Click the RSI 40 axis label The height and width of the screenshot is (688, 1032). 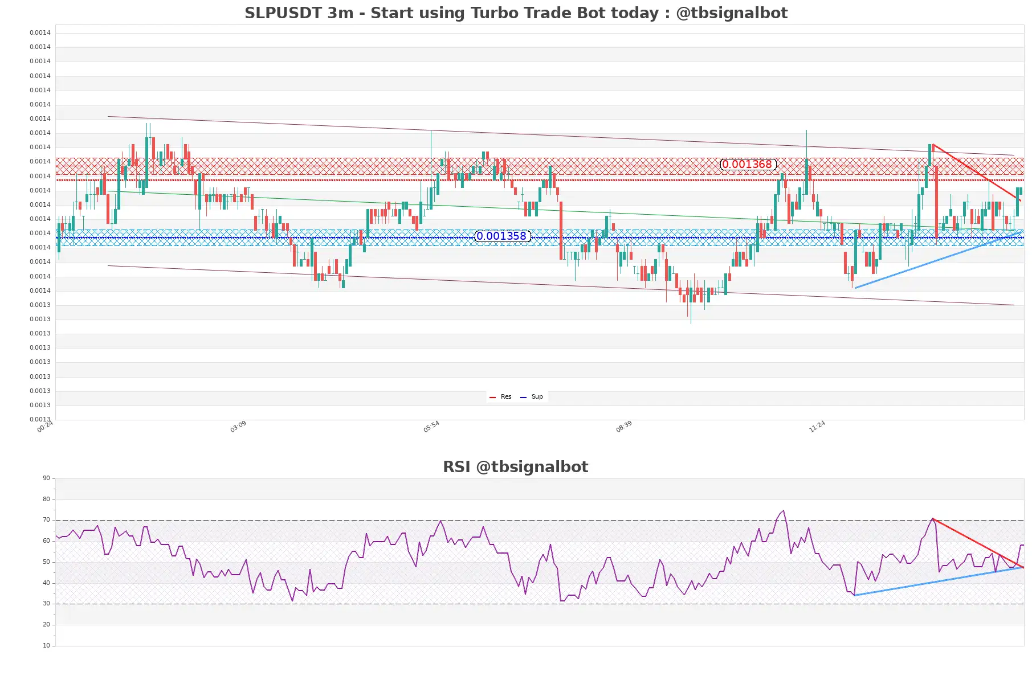coord(46,583)
